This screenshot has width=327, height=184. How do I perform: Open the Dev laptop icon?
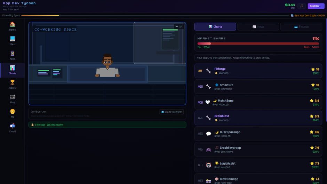point(12,39)
